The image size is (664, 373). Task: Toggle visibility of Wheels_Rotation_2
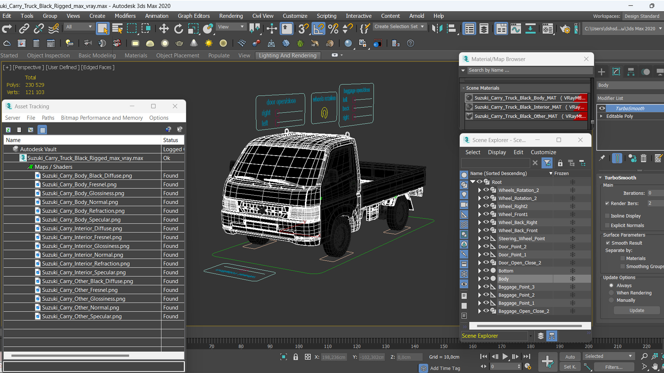coord(486,190)
